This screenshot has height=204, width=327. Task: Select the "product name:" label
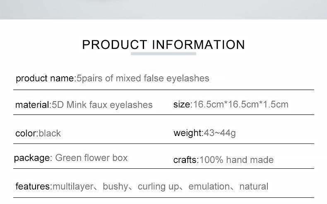[46, 78]
